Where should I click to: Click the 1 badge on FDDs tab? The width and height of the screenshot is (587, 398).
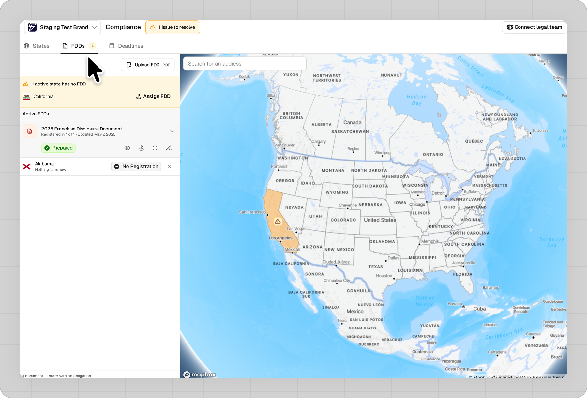click(93, 46)
